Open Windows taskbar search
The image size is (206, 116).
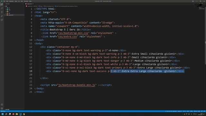tap(6, 114)
